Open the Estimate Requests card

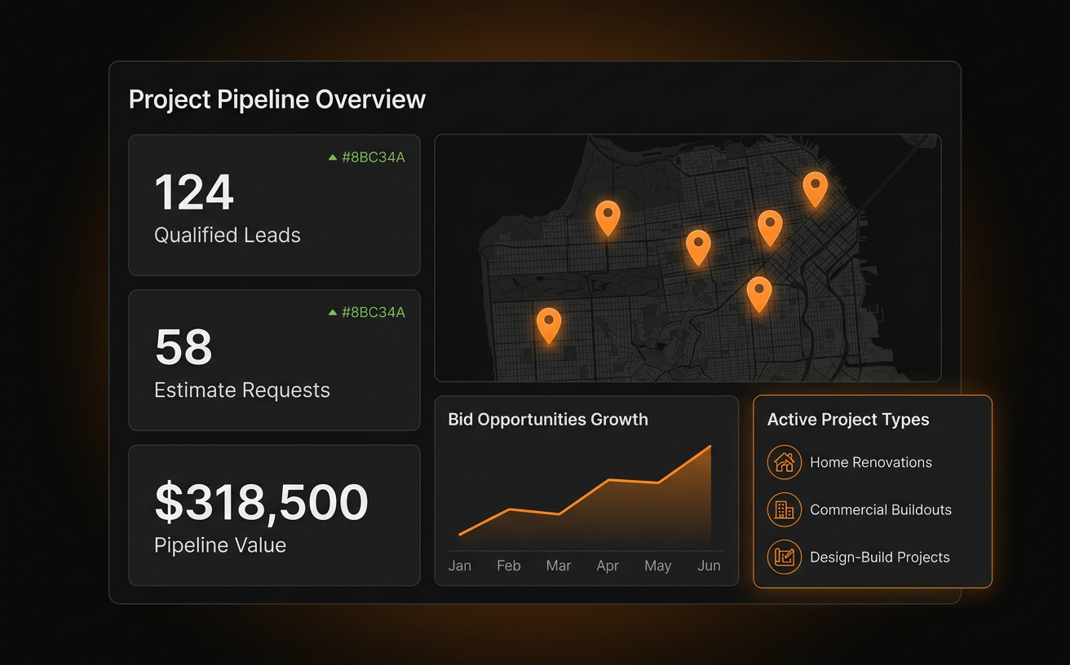click(274, 360)
